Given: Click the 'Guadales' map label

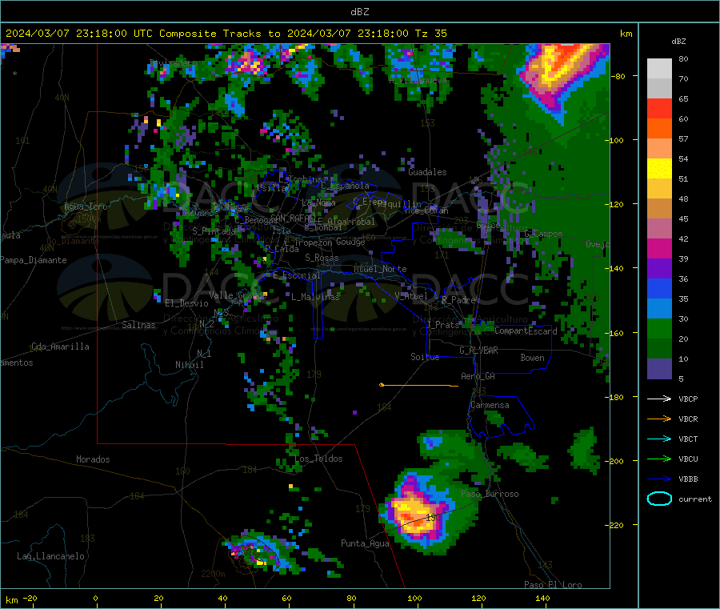Looking at the screenshot, I should point(427,172).
